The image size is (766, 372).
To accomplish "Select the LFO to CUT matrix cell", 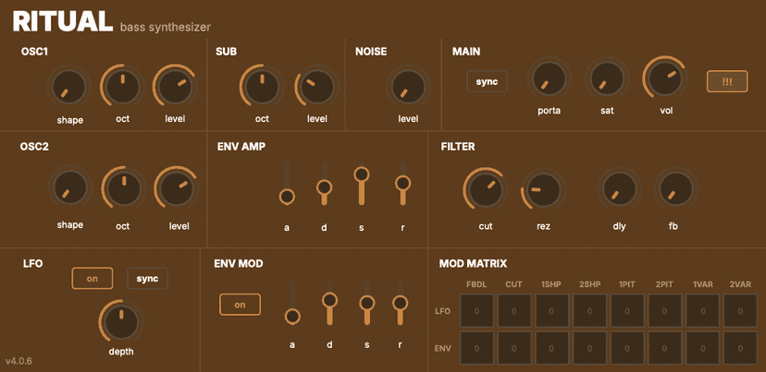I will click(x=514, y=311).
